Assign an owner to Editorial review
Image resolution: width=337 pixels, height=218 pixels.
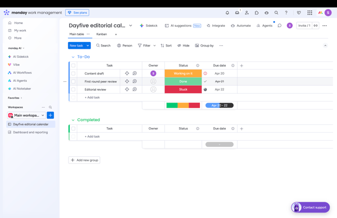(x=153, y=89)
